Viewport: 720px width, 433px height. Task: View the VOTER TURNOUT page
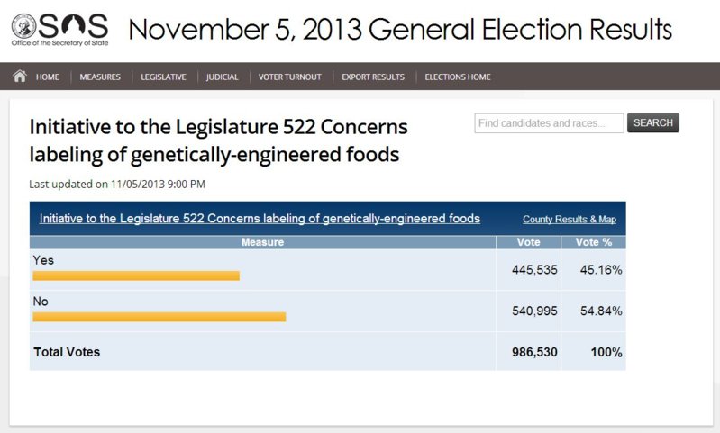click(x=290, y=77)
